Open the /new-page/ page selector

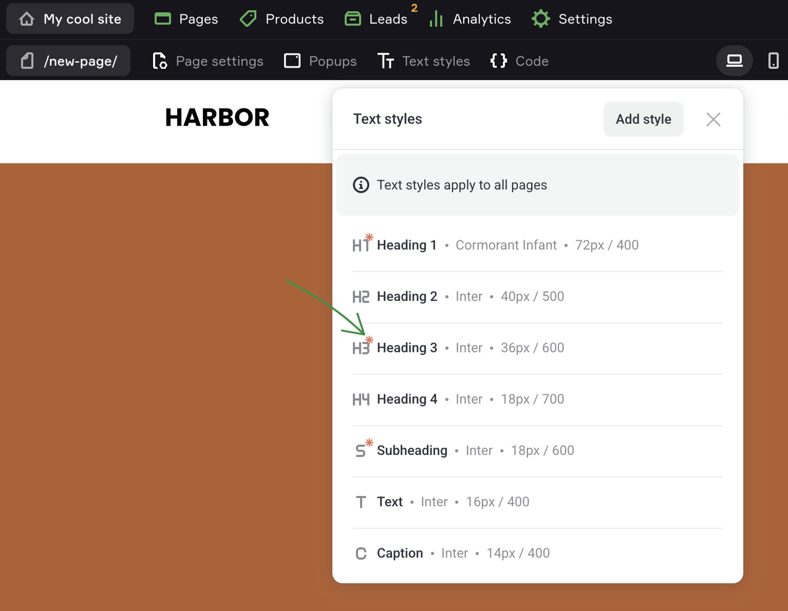(x=68, y=61)
